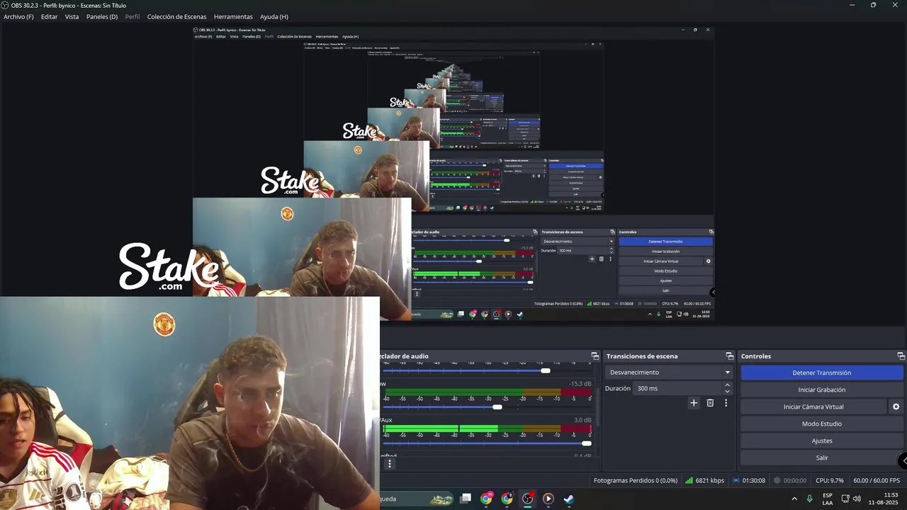
Task: Open the volume tray icon
Action: pyautogui.click(x=857, y=499)
